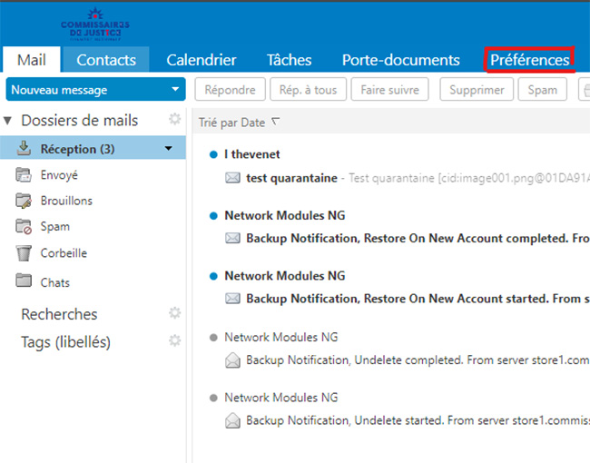This screenshot has width=590, height=463.
Task: Go to the Calendrier tab
Action: (201, 60)
